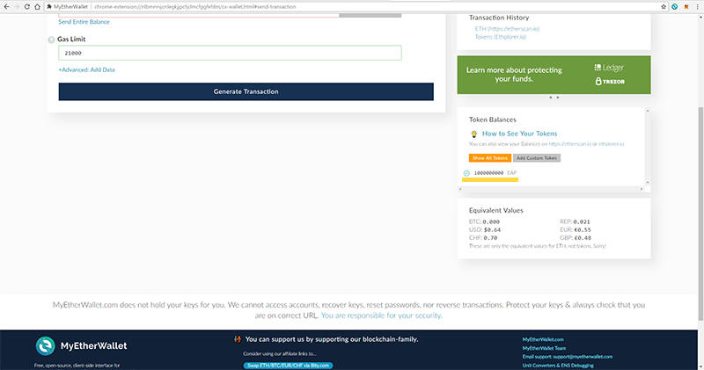
Task: Click the Send Entire Balance link
Action: pos(84,21)
